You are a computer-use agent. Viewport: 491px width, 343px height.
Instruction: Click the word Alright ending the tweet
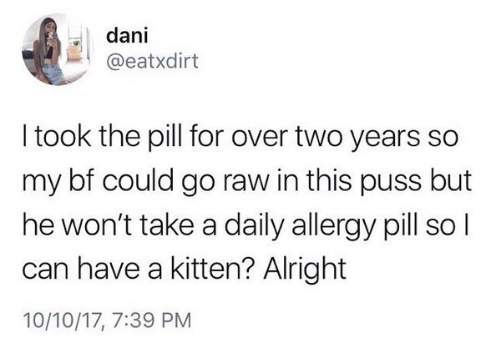[x=305, y=270]
